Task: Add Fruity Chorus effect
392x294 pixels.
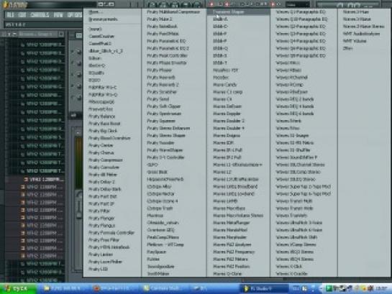Action: click(101, 152)
